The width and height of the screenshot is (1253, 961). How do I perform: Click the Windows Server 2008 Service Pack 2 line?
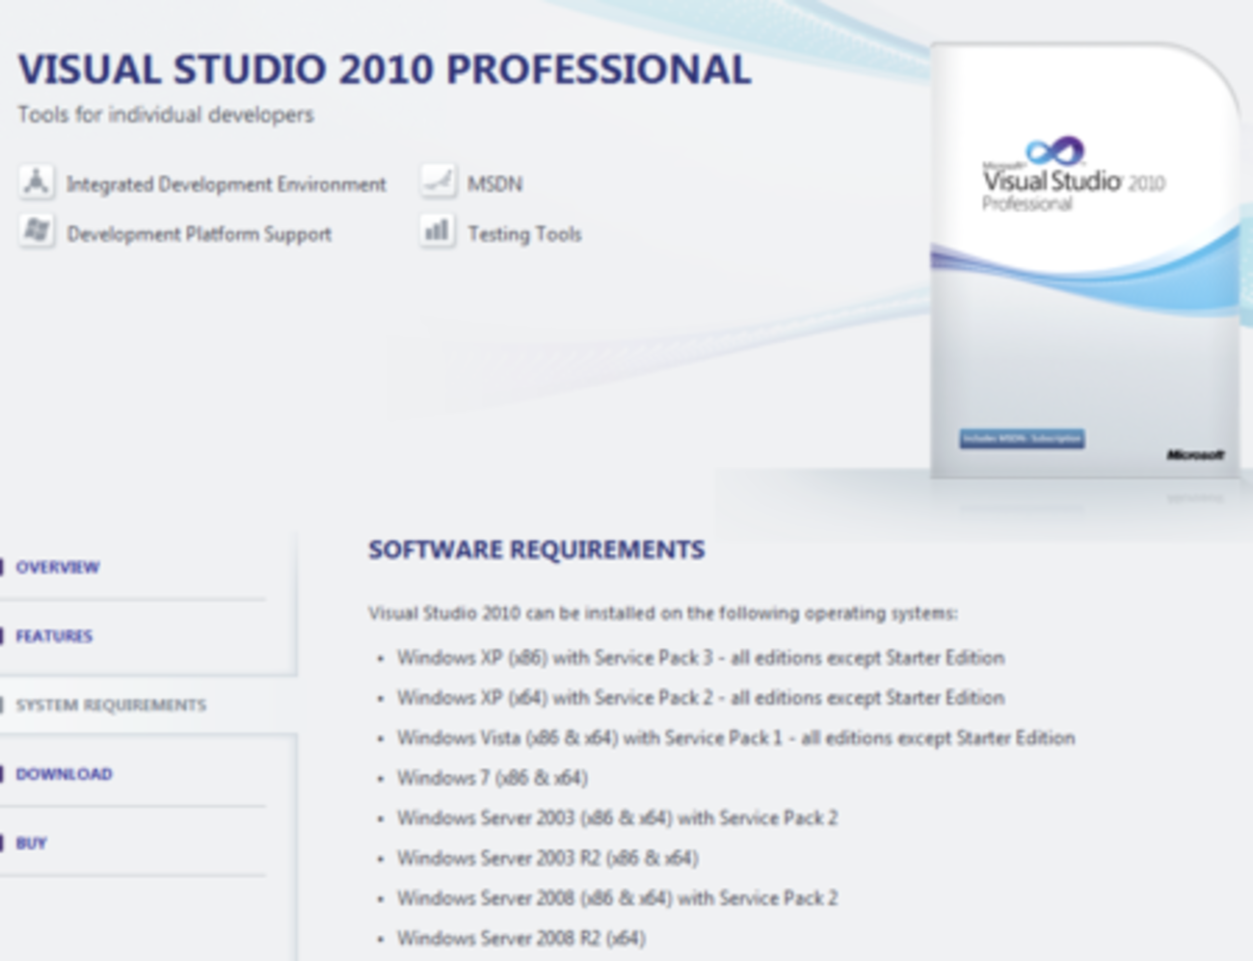(x=618, y=898)
